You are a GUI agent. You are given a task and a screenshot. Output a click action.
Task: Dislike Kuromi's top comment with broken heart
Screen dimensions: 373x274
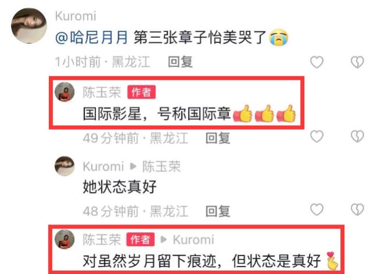coord(357,62)
